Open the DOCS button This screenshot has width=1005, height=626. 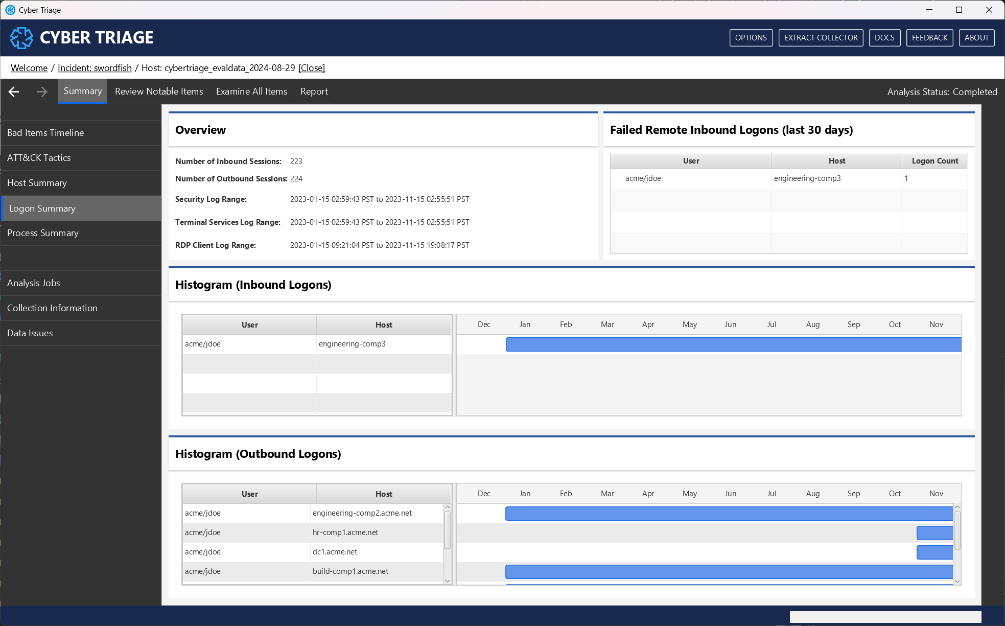884,38
